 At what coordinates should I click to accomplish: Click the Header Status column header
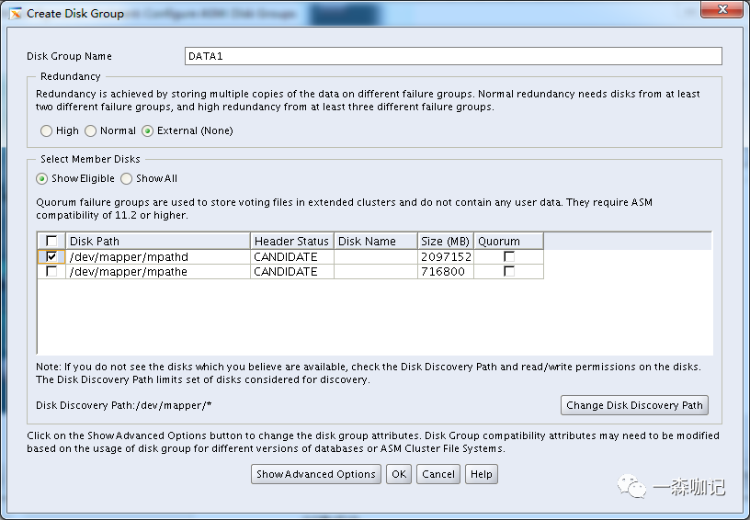pyautogui.click(x=291, y=241)
